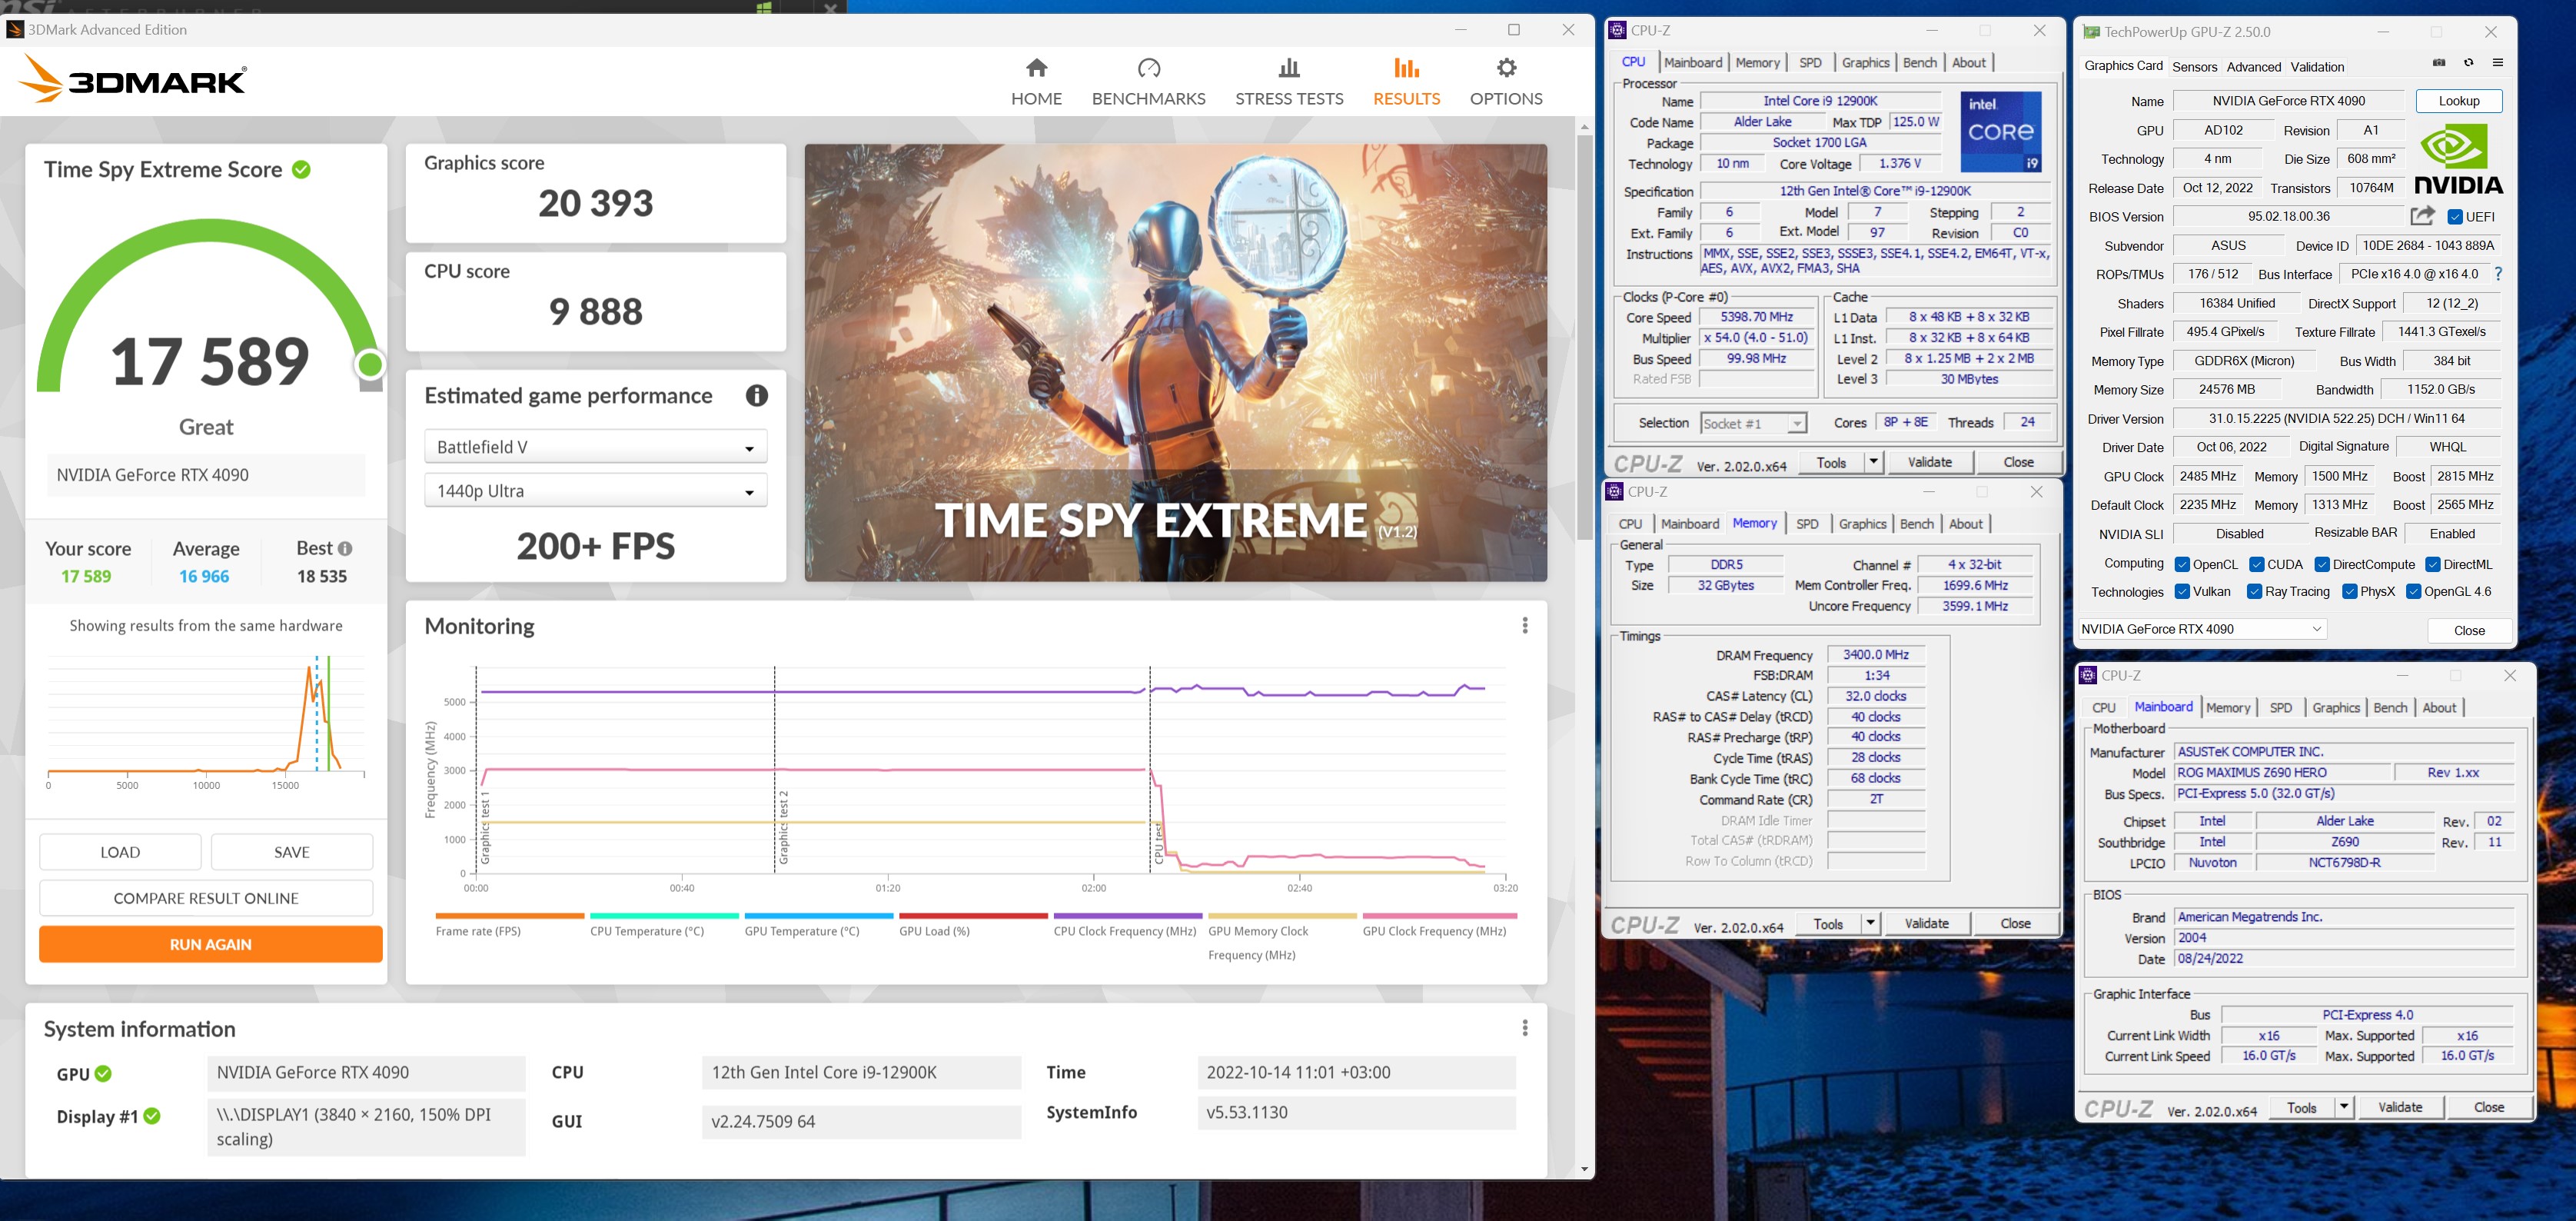Click the orange Frame rate (FPS) legend swatch
The height and width of the screenshot is (1221, 2576).
tap(509, 916)
